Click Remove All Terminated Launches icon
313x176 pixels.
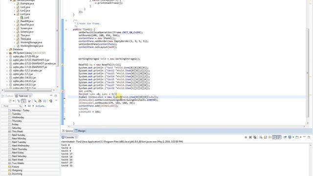[255, 137]
